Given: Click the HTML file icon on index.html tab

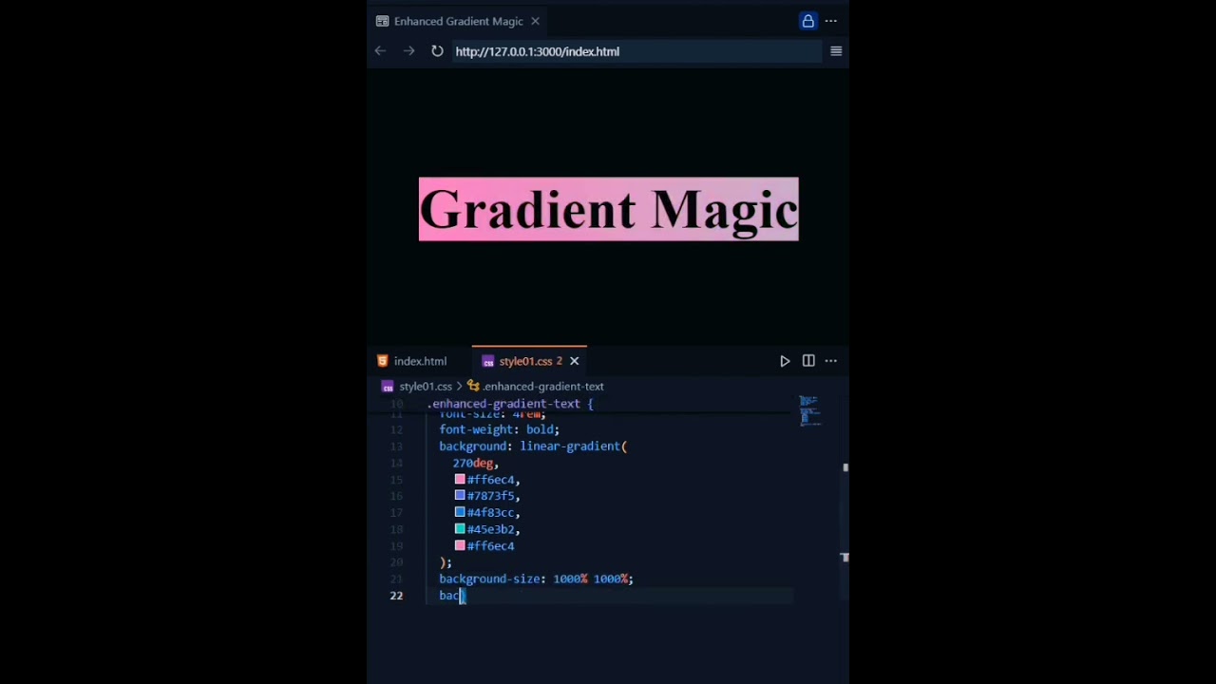Looking at the screenshot, I should pyautogui.click(x=383, y=361).
